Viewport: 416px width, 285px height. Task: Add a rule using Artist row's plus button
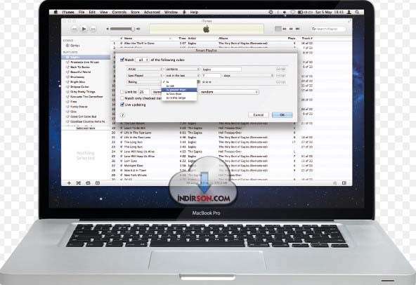point(283,69)
